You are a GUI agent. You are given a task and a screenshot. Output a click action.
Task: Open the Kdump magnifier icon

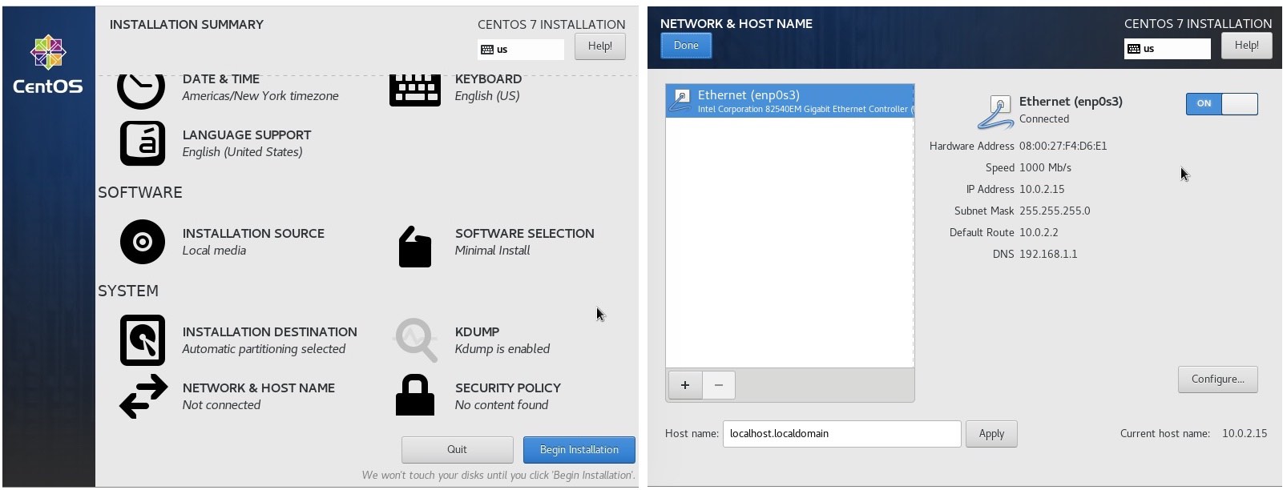(416, 340)
